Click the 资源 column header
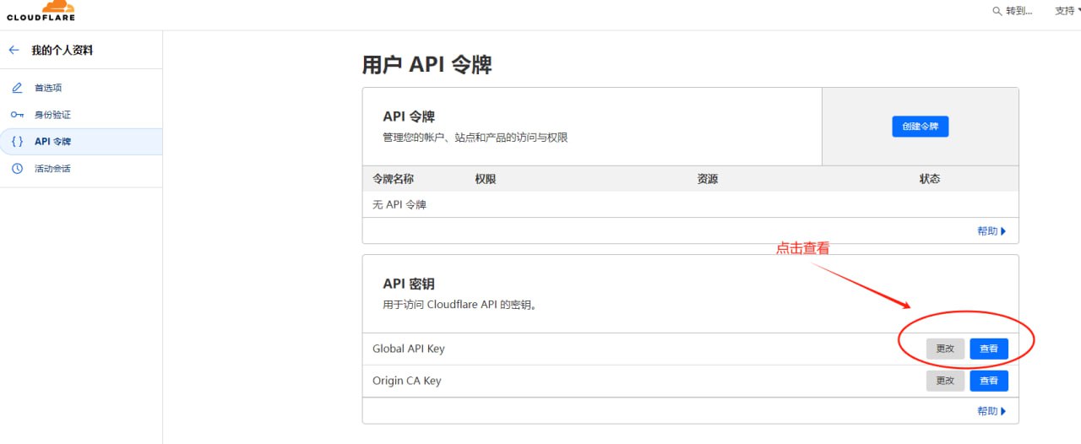1081x444 pixels. 708,179
